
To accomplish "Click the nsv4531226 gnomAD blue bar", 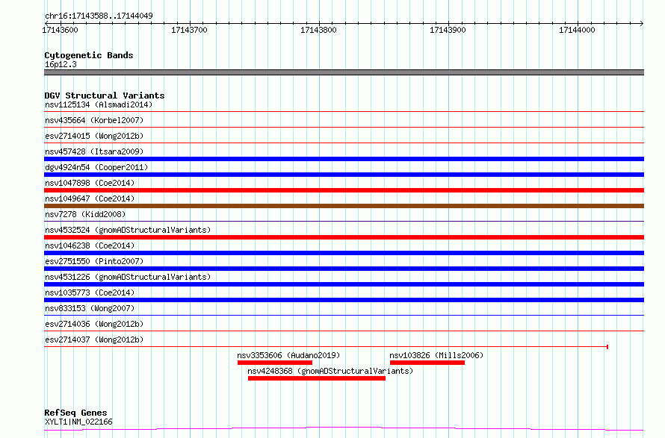I will [x=344, y=284].
